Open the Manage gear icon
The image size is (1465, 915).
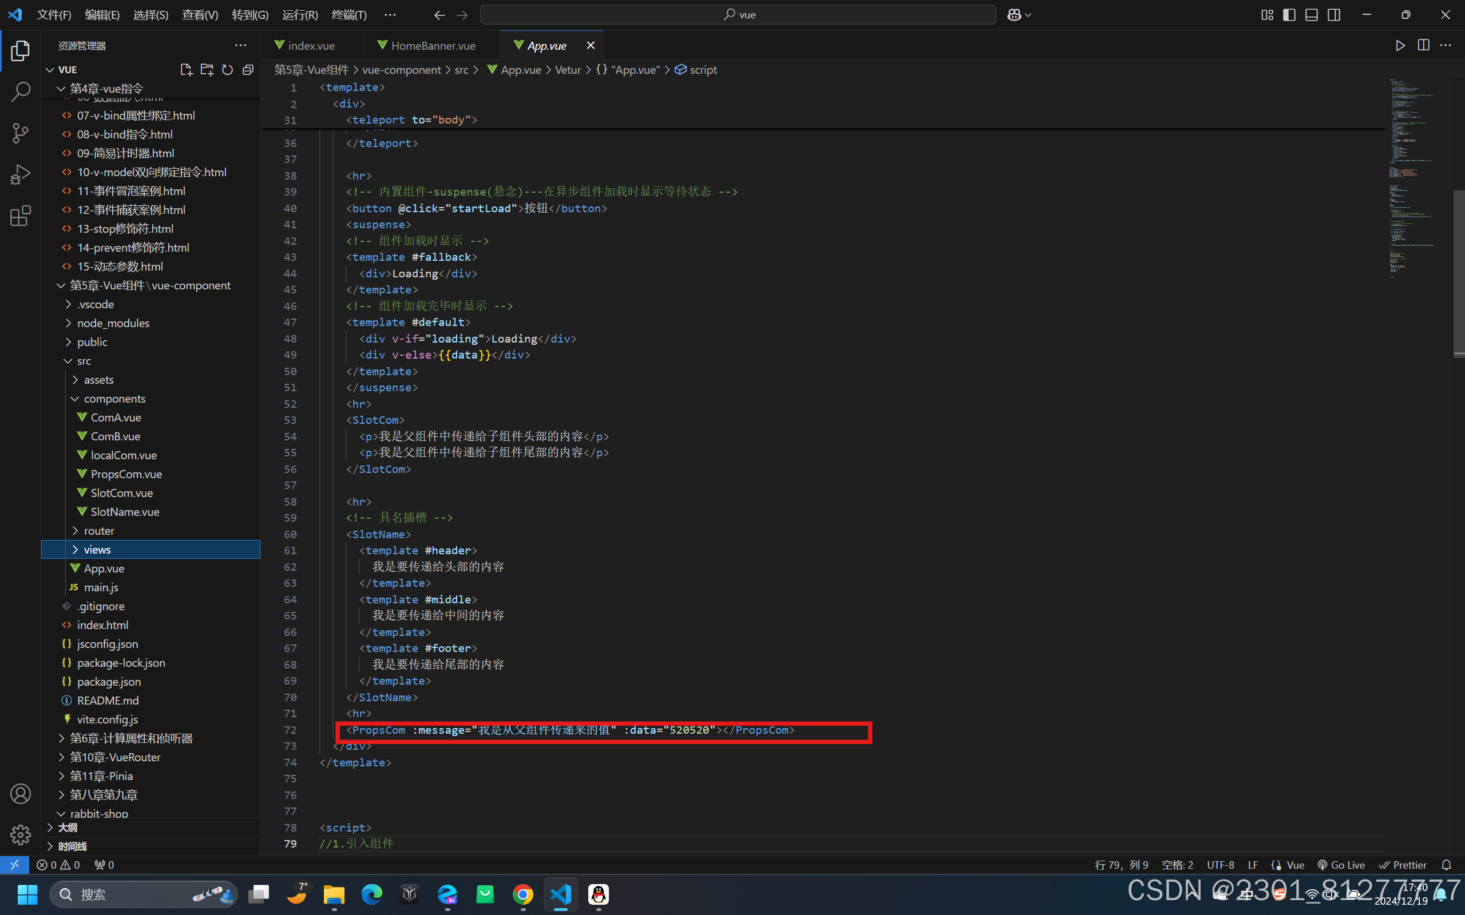tap(21, 834)
